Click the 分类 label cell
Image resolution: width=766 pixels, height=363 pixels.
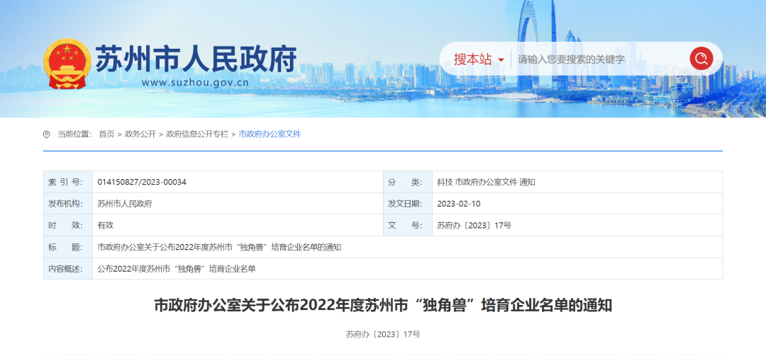[408, 183]
